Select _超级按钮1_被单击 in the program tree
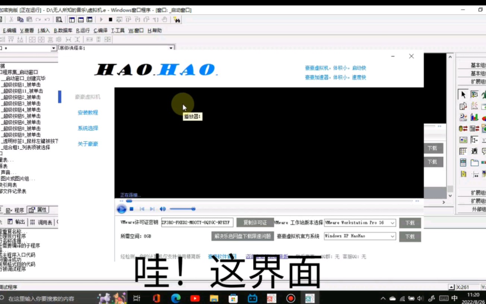The height and width of the screenshot is (304, 486). point(21,85)
